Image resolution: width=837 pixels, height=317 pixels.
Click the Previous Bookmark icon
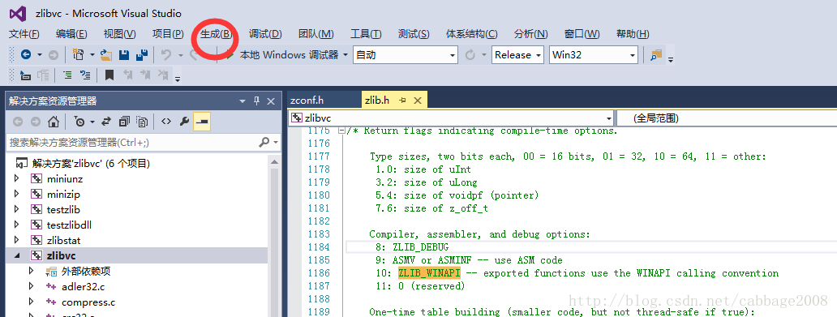click(x=128, y=75)
